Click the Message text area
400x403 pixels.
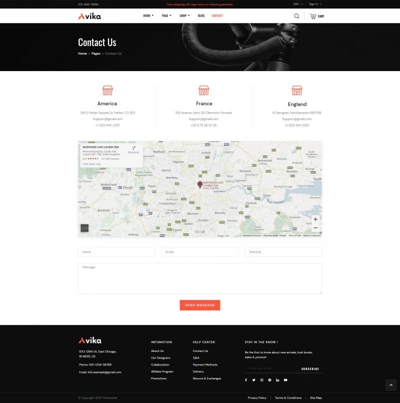click(199, 278)
